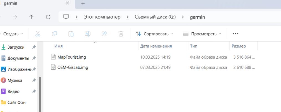Screen dimensions: 281x112
Task: Click date 07.03.2025 21:49
Action: (x=155, y=68)
